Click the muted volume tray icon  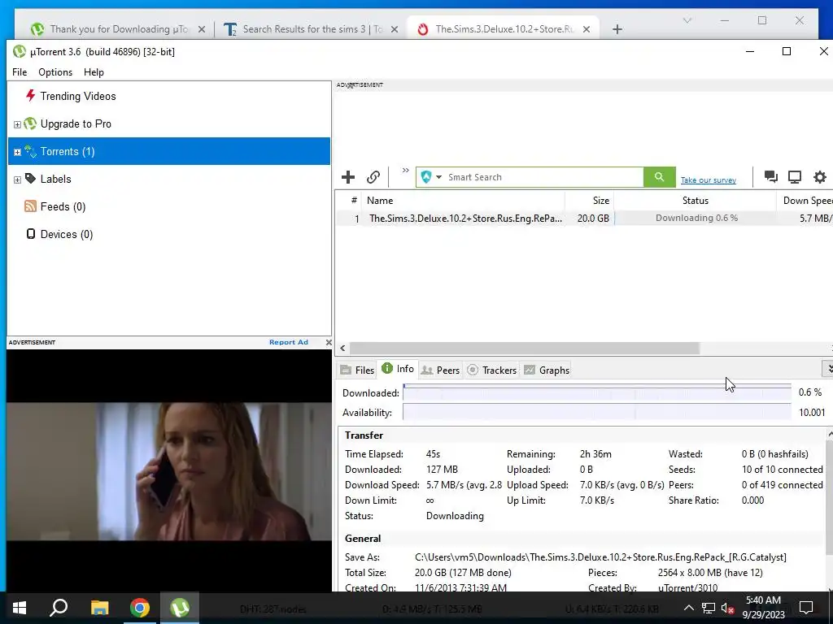coord(728,608)
